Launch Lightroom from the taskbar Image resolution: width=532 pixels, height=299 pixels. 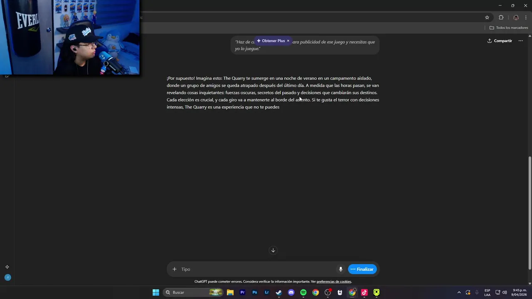[267, 292]
